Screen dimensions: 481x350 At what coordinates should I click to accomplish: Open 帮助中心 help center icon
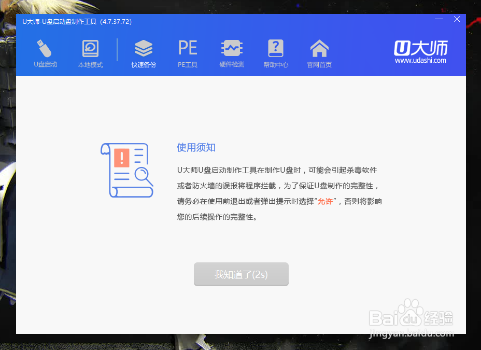276,53
